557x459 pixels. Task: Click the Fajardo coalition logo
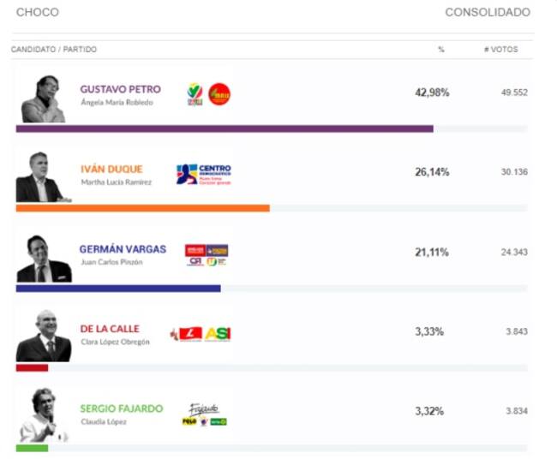[204, 414]
